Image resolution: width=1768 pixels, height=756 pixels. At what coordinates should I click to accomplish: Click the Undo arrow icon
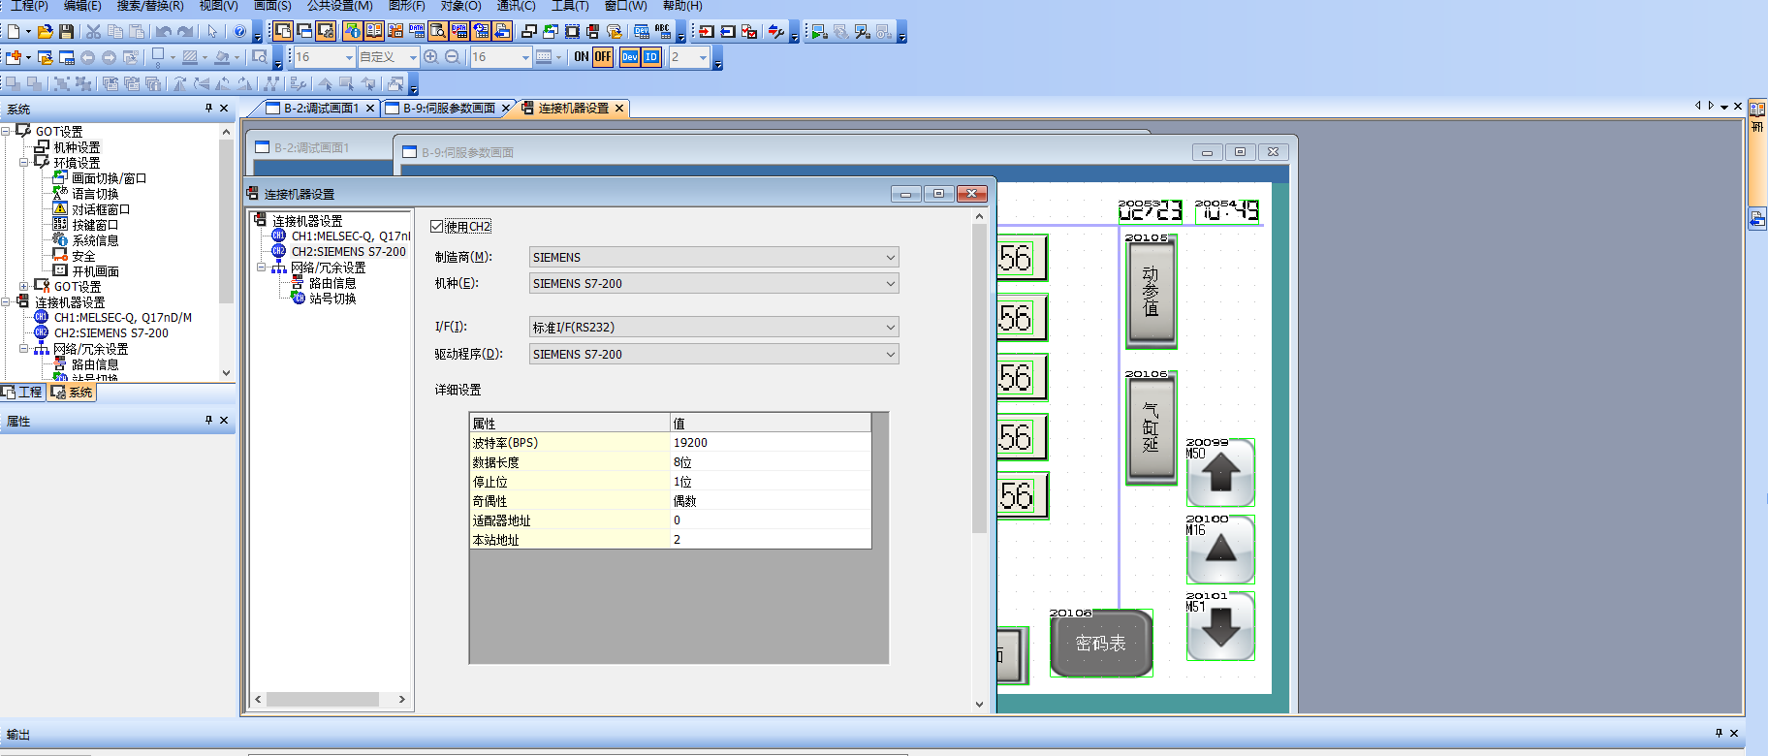tap(163, 31)
